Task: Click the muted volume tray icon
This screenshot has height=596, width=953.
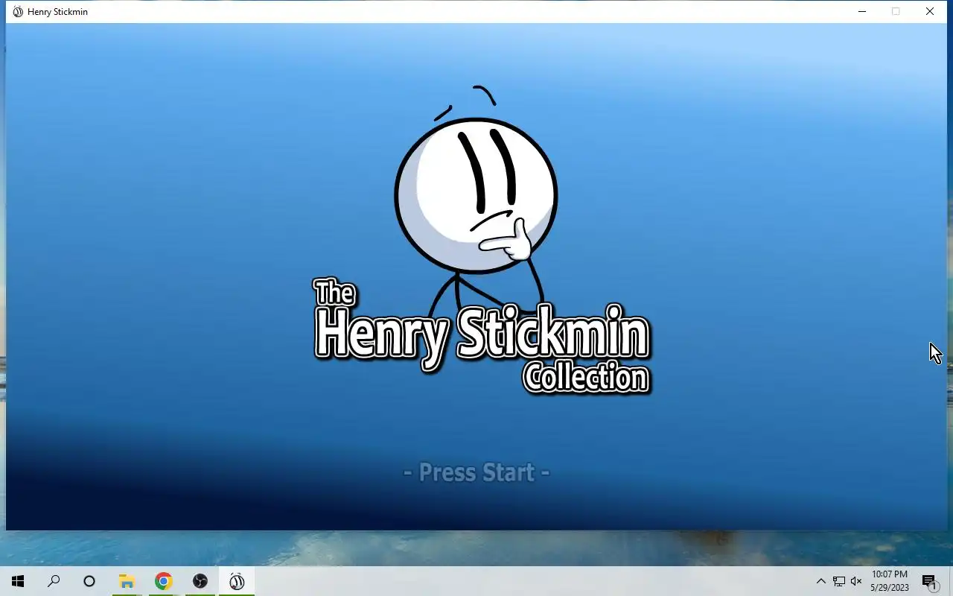Action: tap(856, 581)
